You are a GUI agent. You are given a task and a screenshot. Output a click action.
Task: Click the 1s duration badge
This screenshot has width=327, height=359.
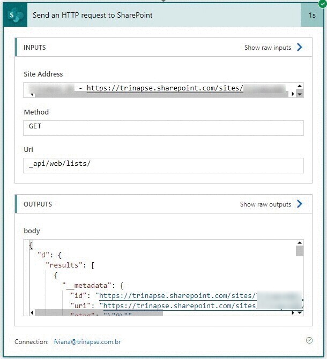312,15
